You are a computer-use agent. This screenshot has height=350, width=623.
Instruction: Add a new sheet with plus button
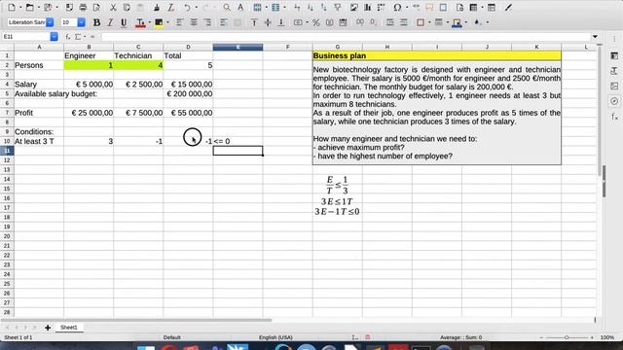(48, 328)
